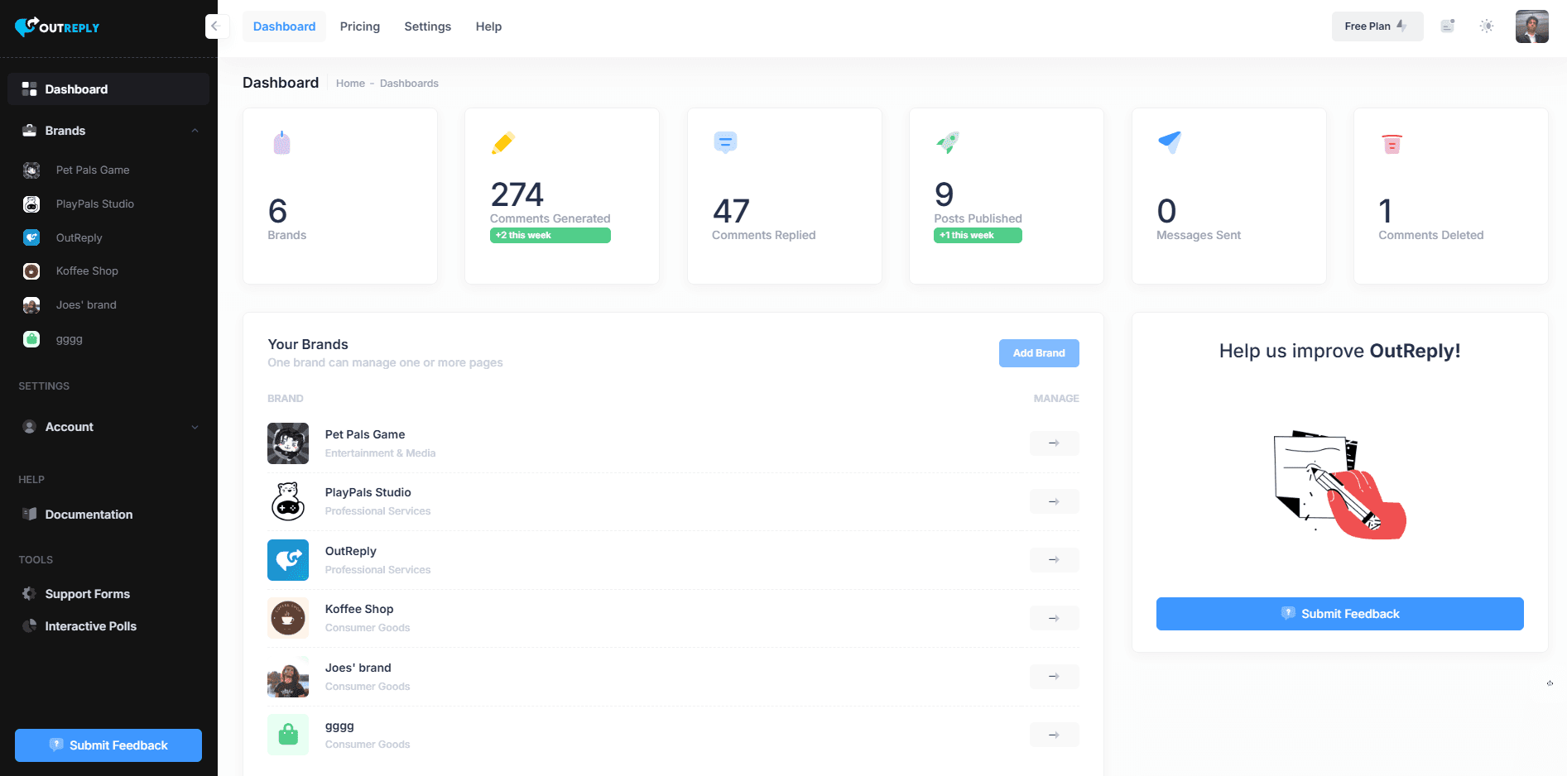Click the Interactive Polls pie chart icon

tap(29, 625)
